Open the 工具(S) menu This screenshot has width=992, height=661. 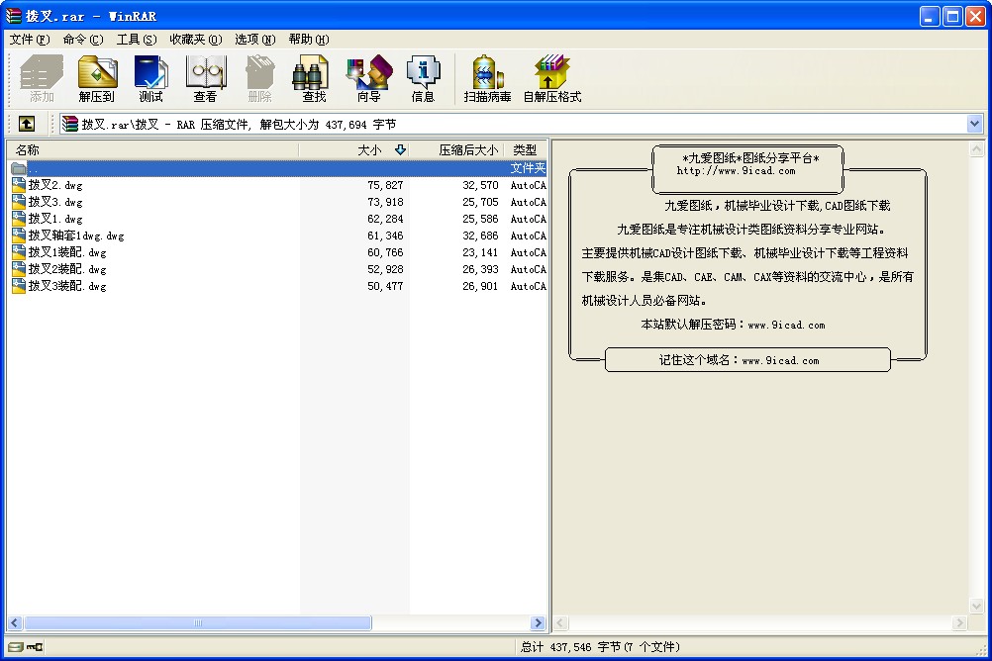point(136,40)
